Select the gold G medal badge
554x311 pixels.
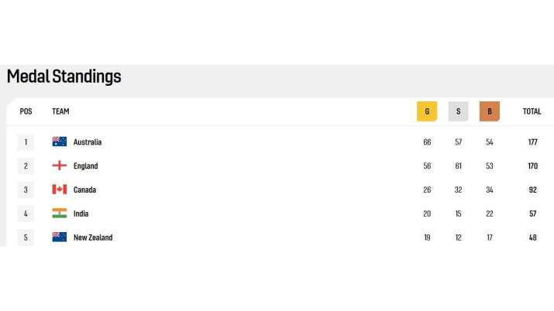pyautogui.click(x=427, y=111)
